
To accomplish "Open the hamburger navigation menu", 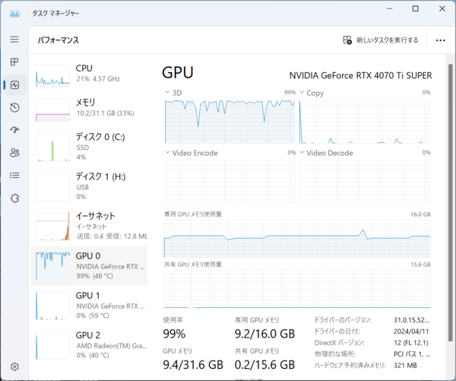I will point(14,40).
